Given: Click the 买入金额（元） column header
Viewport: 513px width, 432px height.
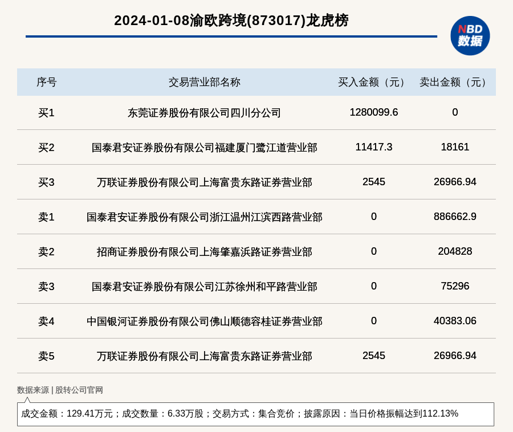Looking at the screenshot, I should [x=373, y=82].
